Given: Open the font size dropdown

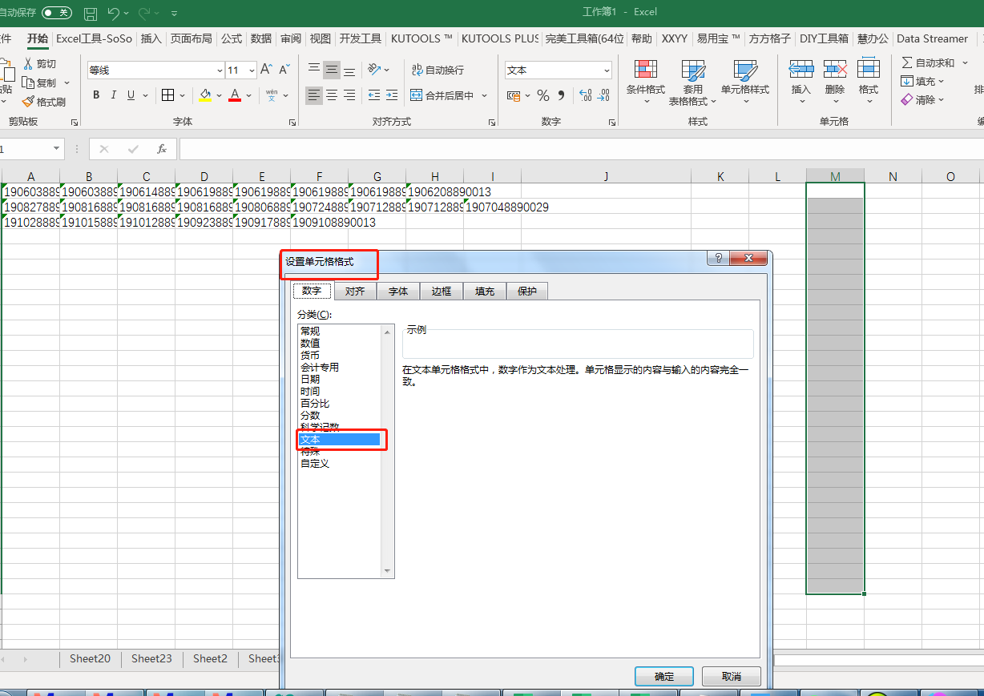Looking at the screenshot, I should tap(251, 70).
